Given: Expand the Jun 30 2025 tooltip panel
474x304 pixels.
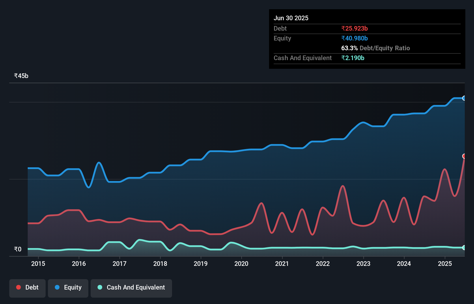Looking at the screenshot, I should 291,18.
